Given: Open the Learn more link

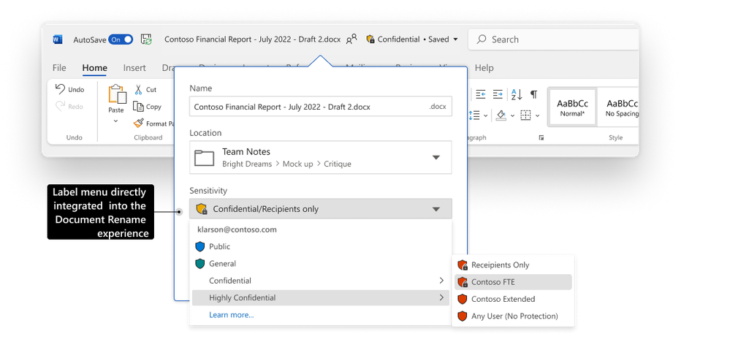Looking at the screenshot, I should click(x=232, y=315).
